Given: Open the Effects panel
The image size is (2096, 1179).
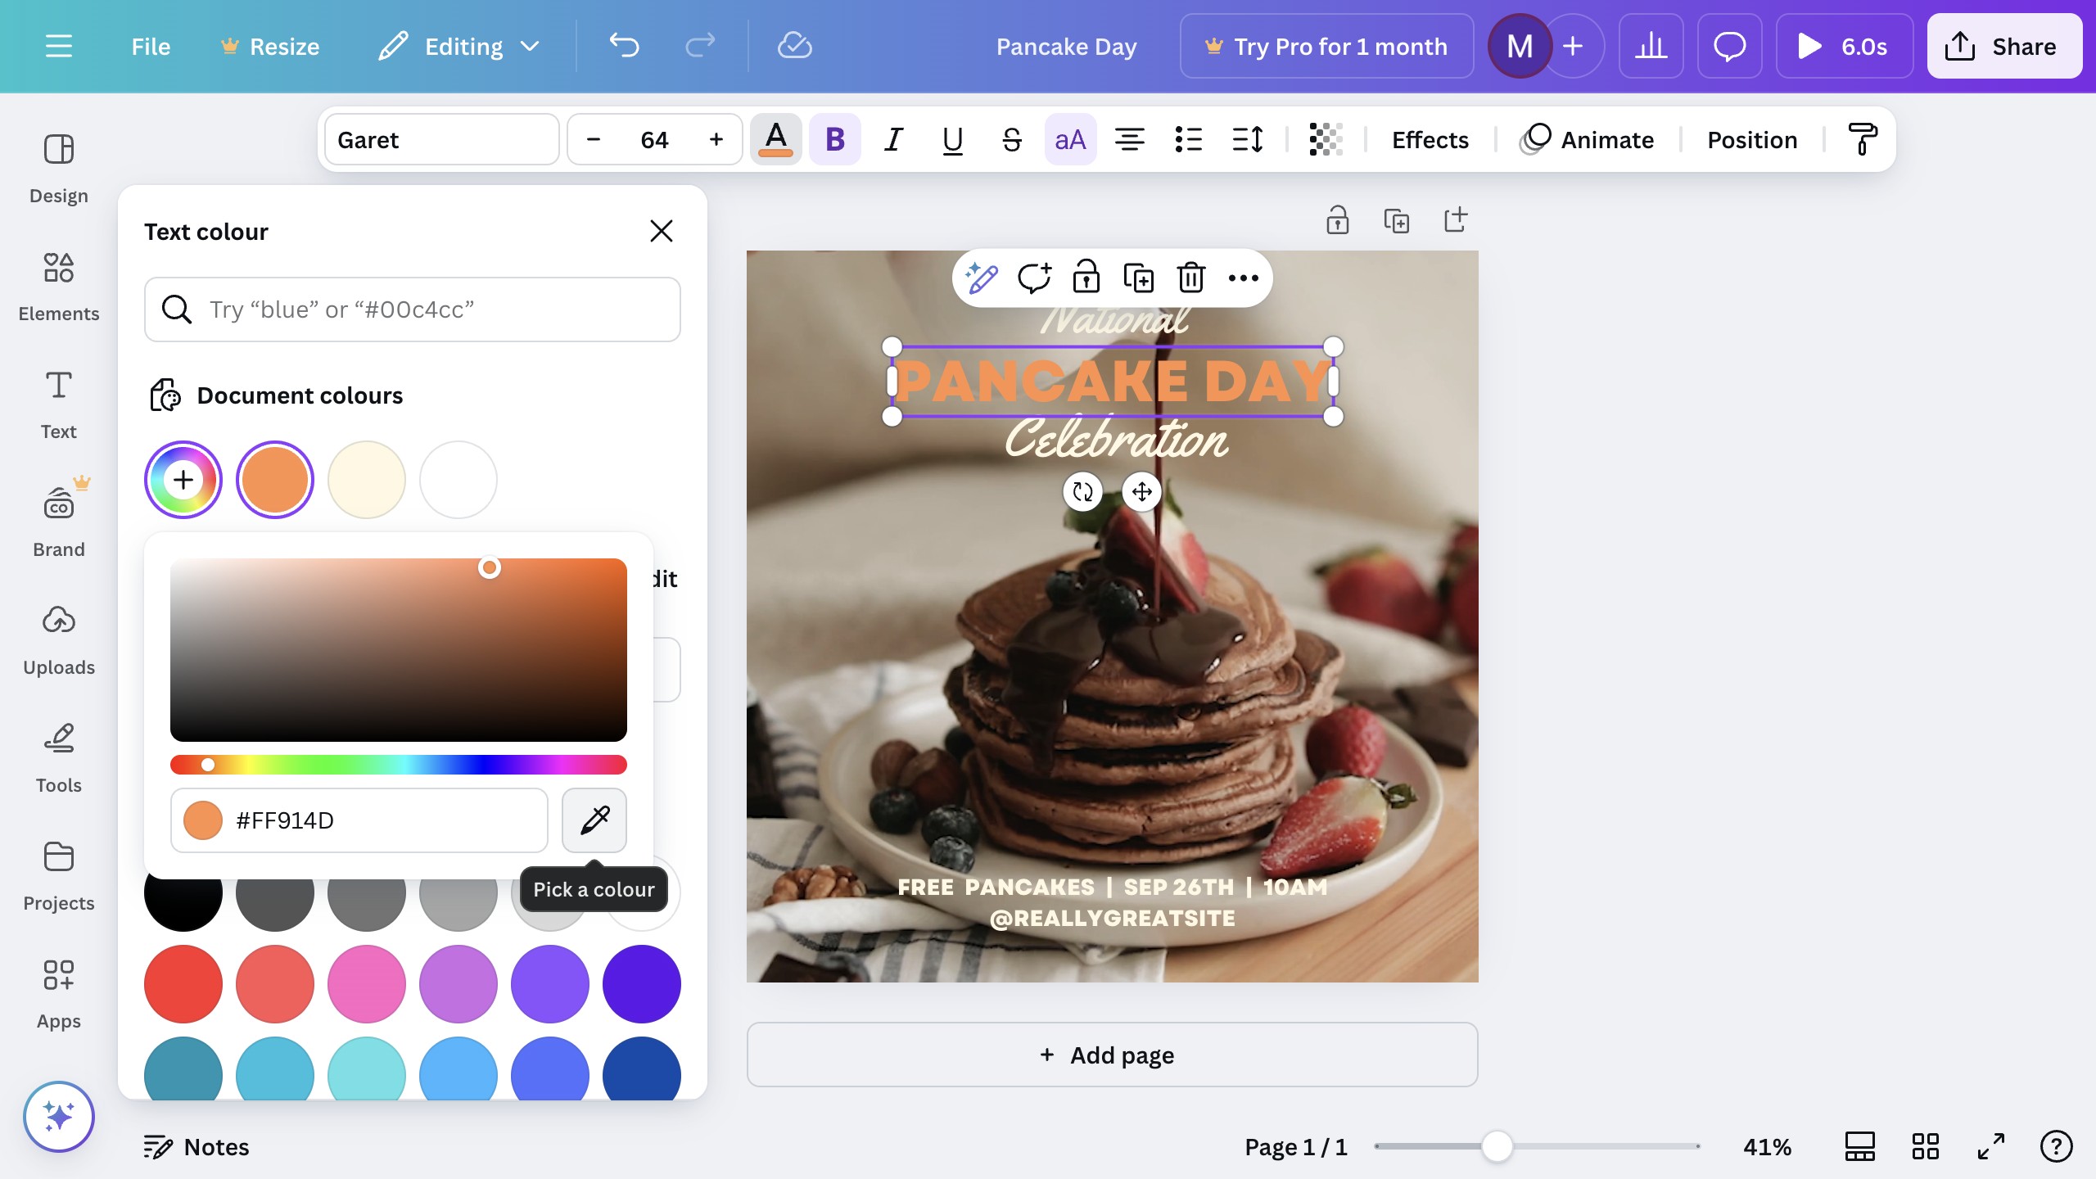Looking at the screenshot, I should (1430, 140).
